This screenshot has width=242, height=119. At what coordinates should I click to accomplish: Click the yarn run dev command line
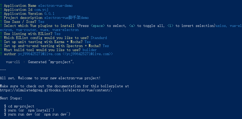(37, 114)
